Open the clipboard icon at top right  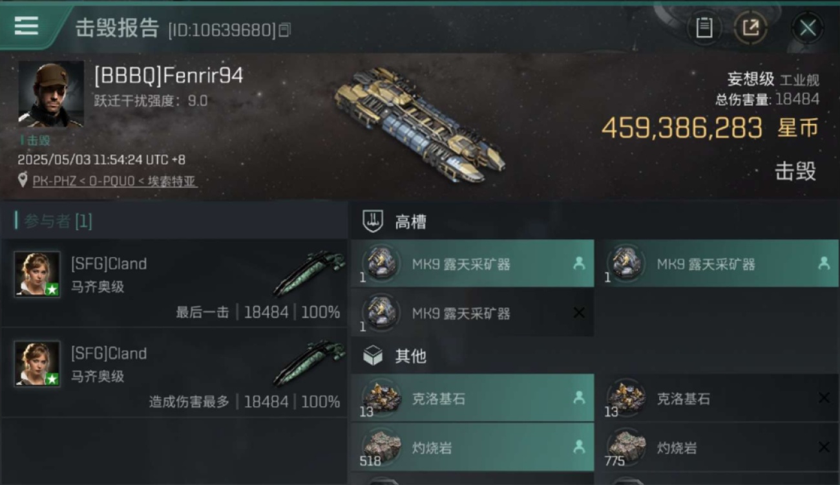coord(704,28)
